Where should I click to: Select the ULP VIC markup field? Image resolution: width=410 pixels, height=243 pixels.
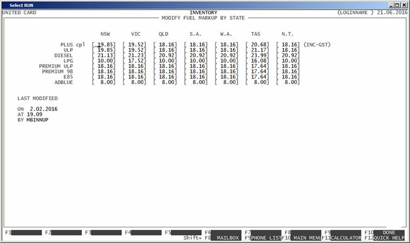click(x=134, y=50)
